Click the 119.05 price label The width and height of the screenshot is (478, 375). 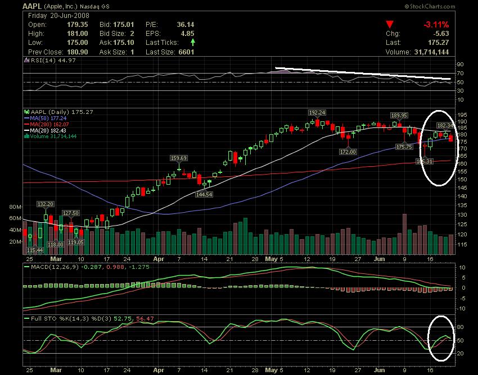coord(75,243)
